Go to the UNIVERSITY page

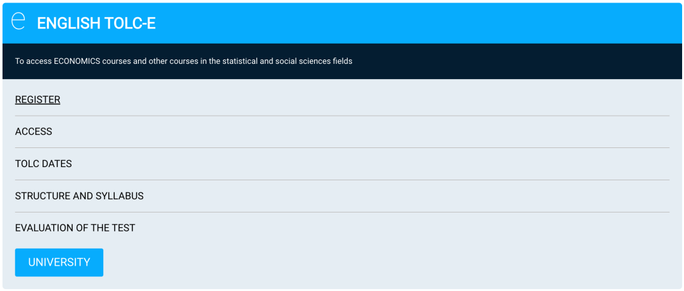pyautogui.click(x=59, y=262)
